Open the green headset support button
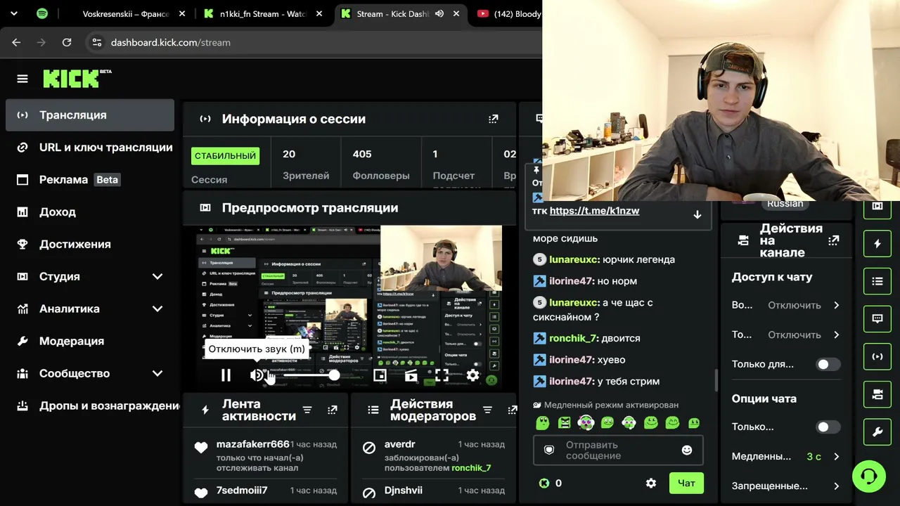The image size is (900, 506). point(869,477)
